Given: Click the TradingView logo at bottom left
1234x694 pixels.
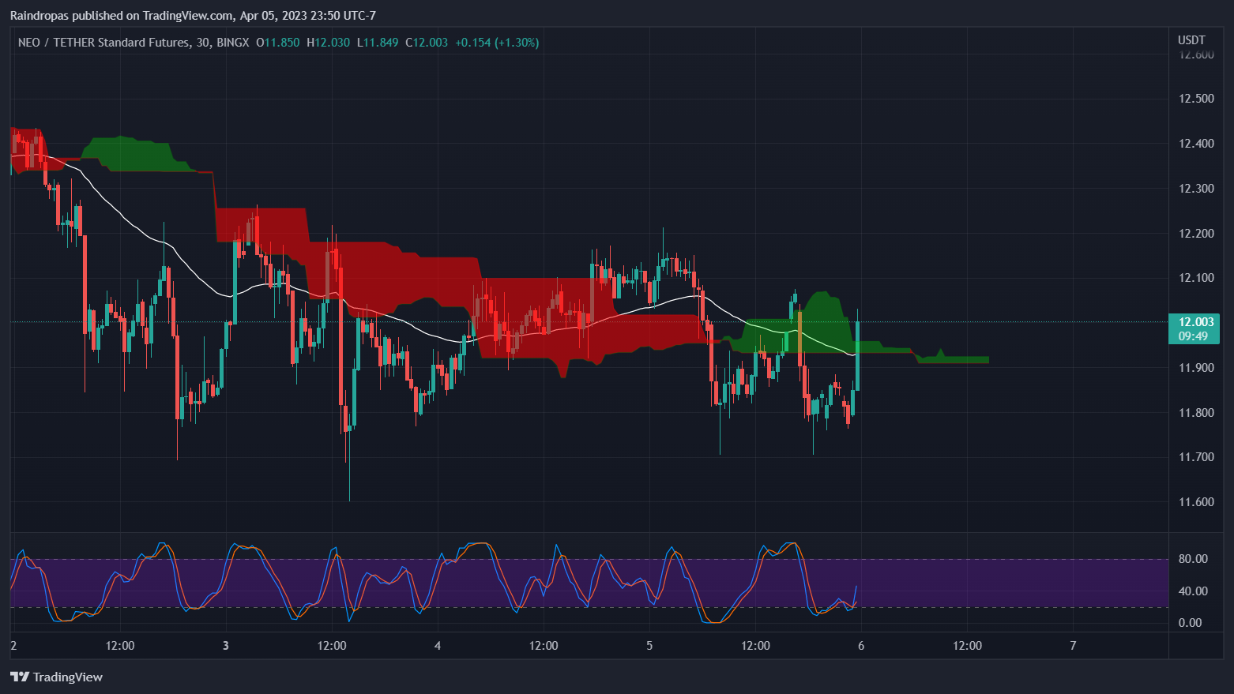Looking at the screenshot, I should (x=56, y=677).
